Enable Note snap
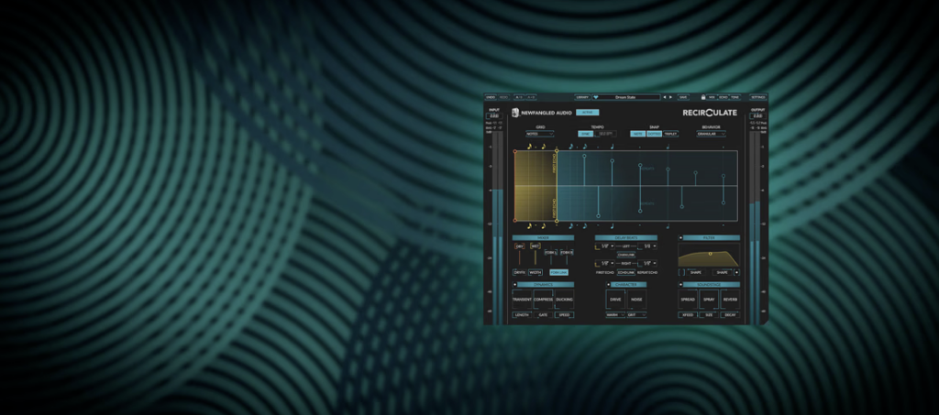The image size is (939, 415). [x=638, y=134]
